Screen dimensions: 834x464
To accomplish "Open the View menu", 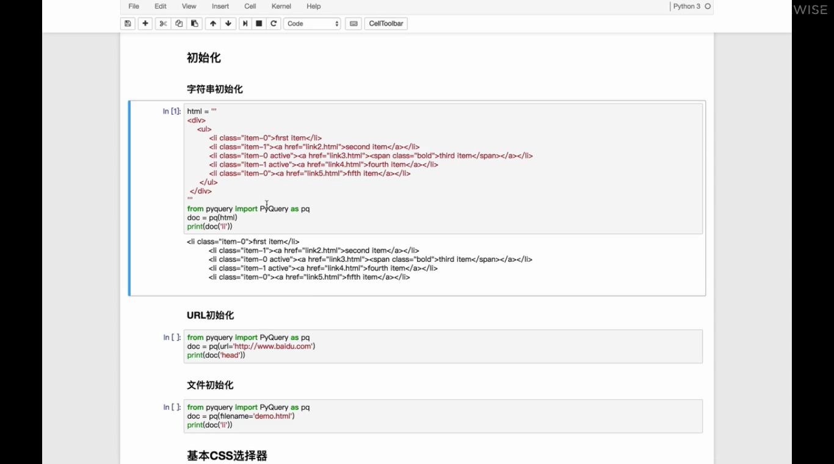I will click(189, 6).
